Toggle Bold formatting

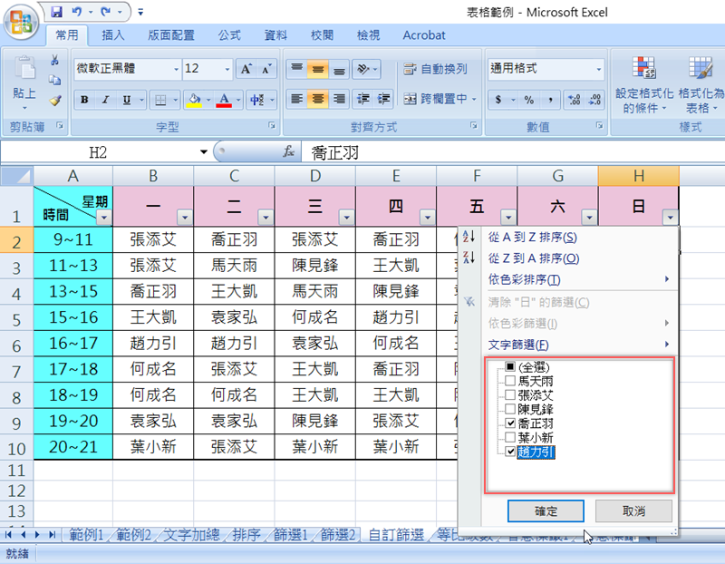(x=84, y=100)
